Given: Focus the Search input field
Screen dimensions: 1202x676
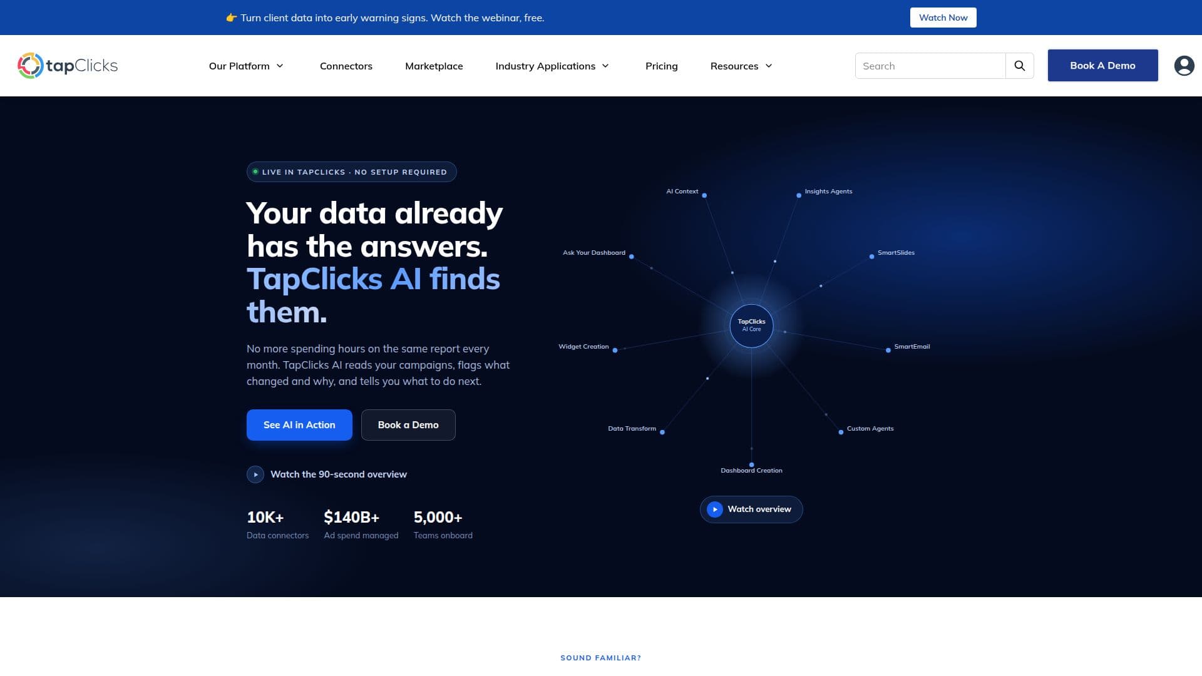Looking at the screenshot, I should (x=930, y=66).
